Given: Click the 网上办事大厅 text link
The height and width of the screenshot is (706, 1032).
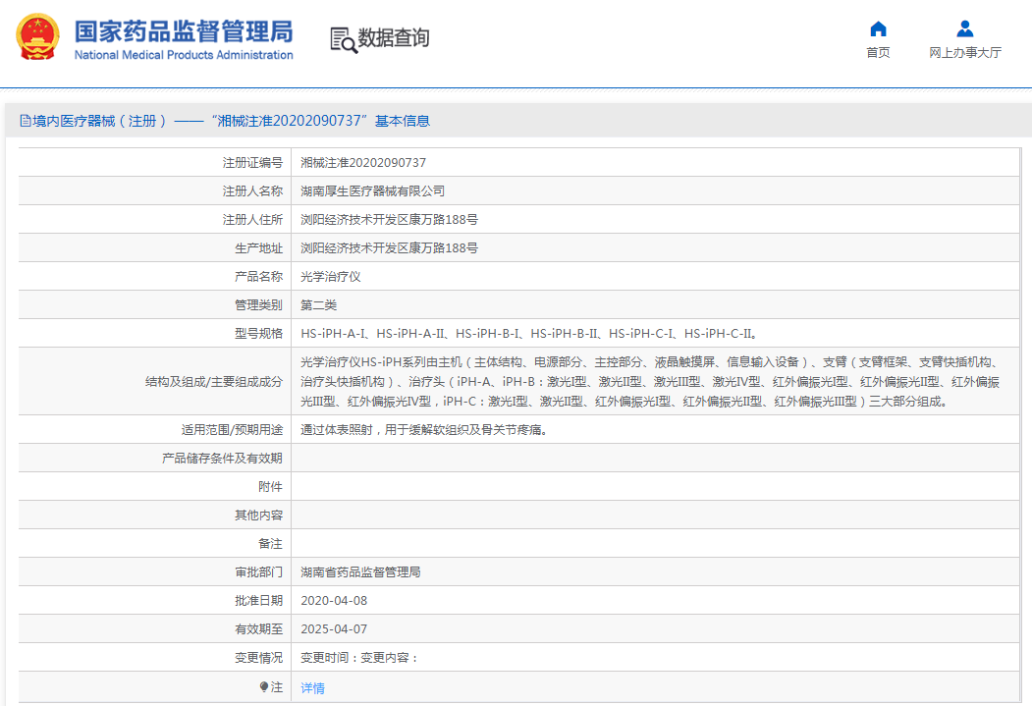Looking at the screenshot, I should [x=965, y=53].
